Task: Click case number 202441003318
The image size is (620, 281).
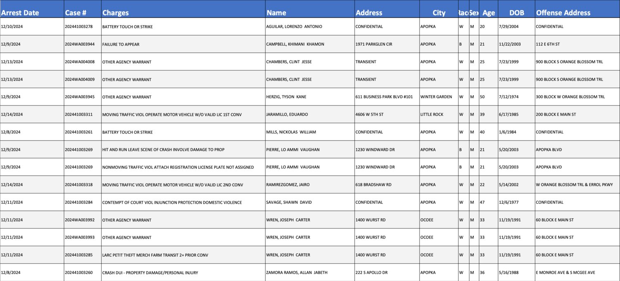Action: point(79,185)
